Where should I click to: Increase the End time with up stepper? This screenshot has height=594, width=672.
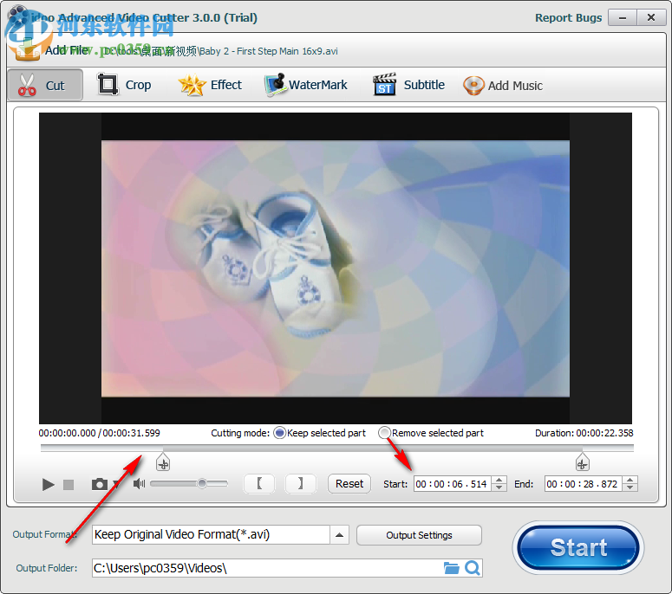(x=630, y=480)
